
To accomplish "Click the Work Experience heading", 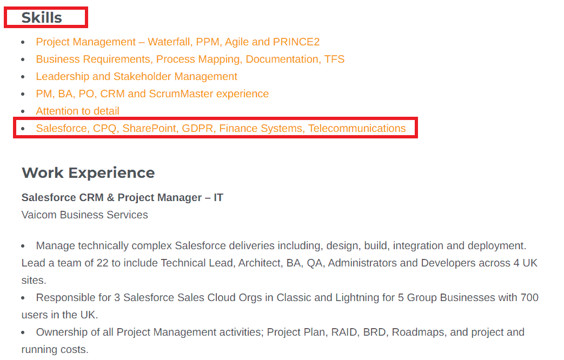I will 88,173.
